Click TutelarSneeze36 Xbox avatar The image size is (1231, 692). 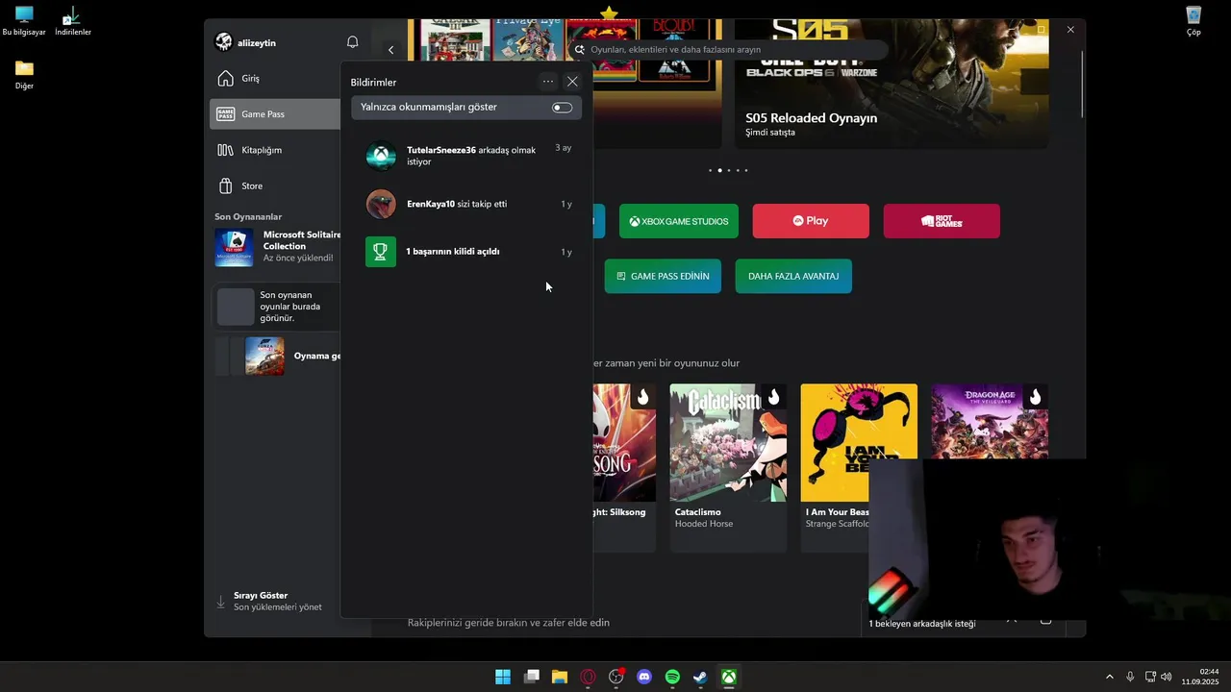(381, 156)
